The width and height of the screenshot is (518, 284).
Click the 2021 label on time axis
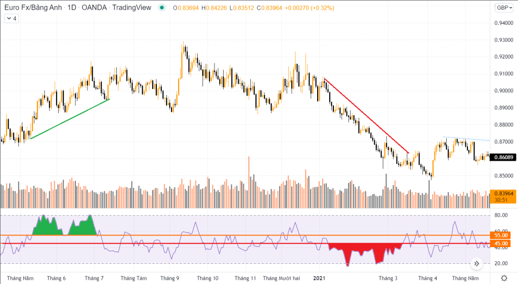coord(319,278)
